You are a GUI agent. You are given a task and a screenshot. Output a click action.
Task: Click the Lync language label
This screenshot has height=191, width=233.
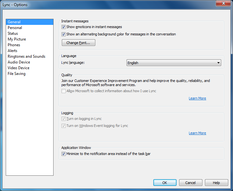click(x=73, y=63)
